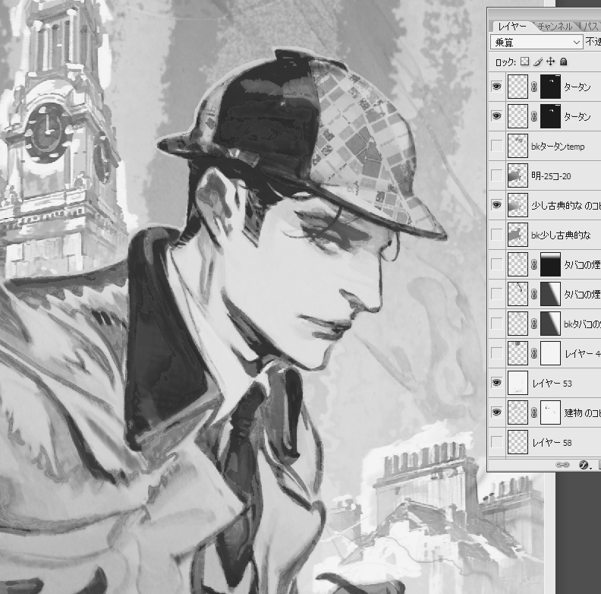
Task: Select 建物 のコピ layer thumbnail
Action: [x=518, y=412]
